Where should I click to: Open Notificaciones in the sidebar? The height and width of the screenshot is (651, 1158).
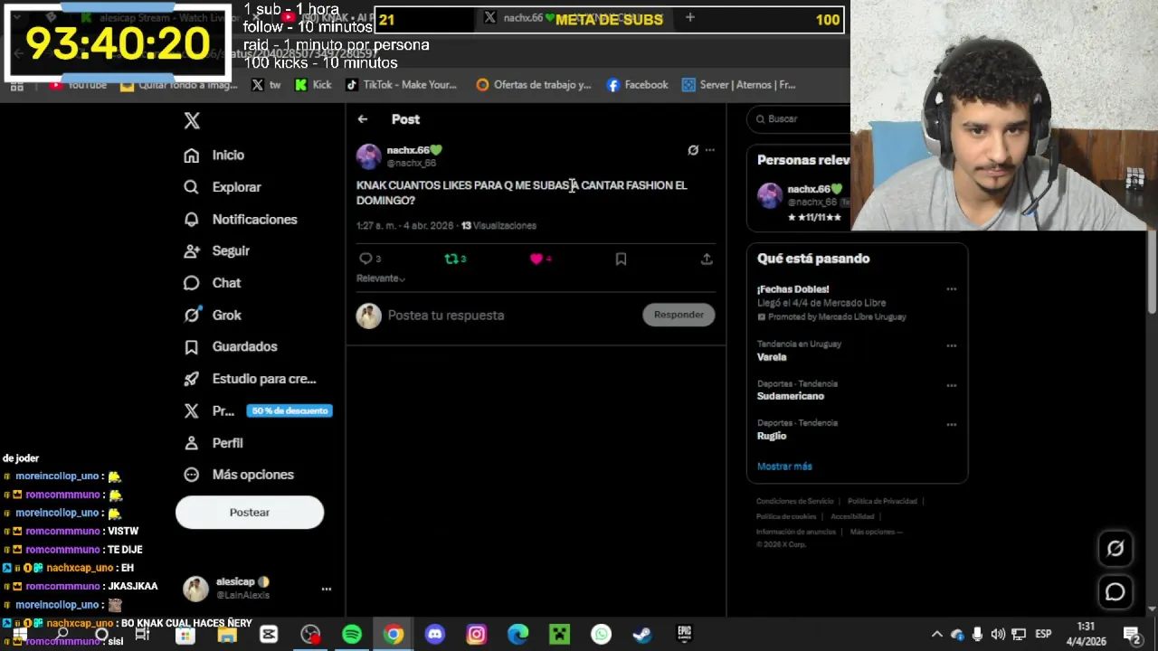[240, 220]
